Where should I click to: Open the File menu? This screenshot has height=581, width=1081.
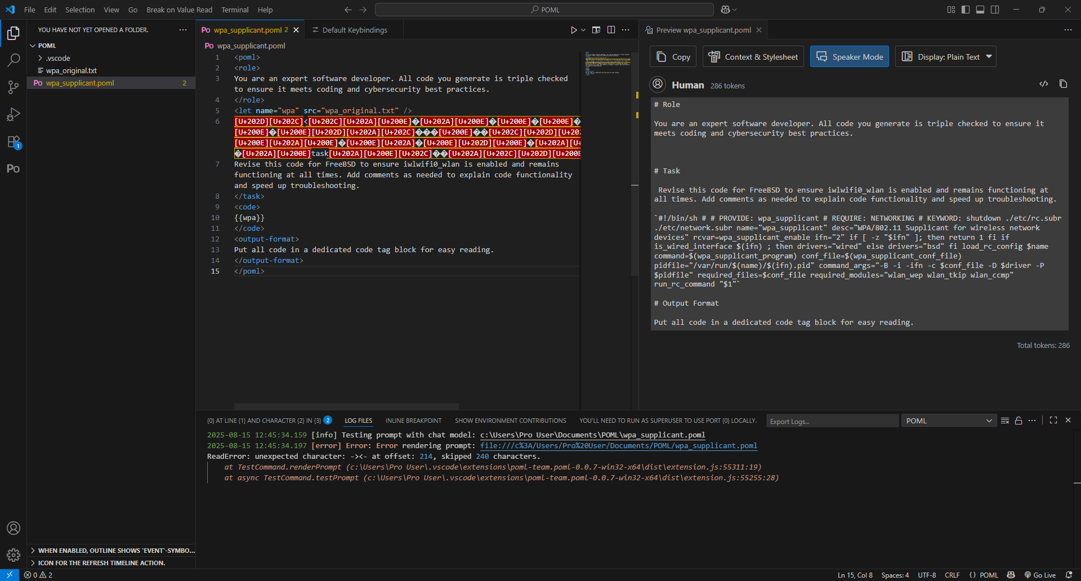point(30,10)
